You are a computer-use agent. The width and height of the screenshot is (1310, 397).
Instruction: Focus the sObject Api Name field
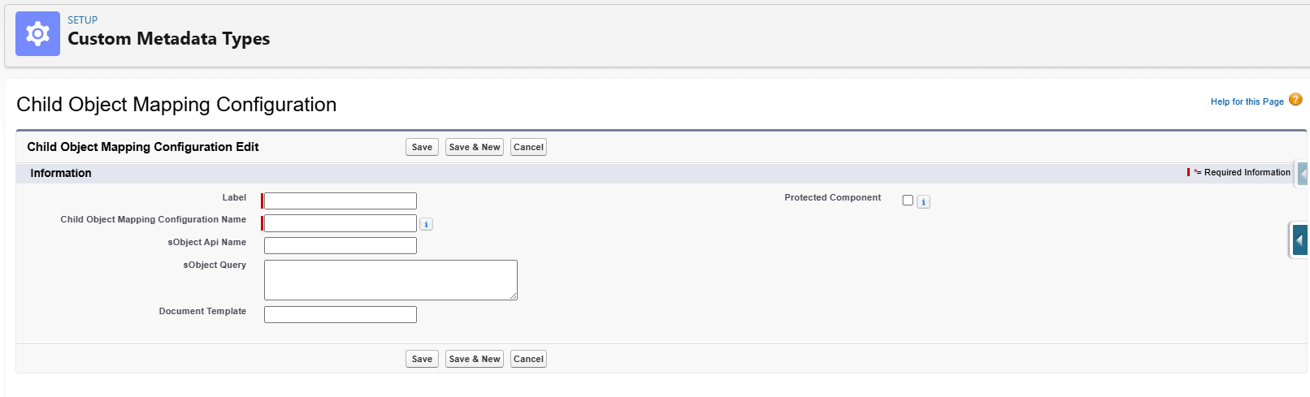[341, 245]
